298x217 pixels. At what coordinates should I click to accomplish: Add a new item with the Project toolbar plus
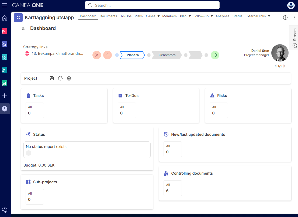pyautogui.click(x=43, y=78)
